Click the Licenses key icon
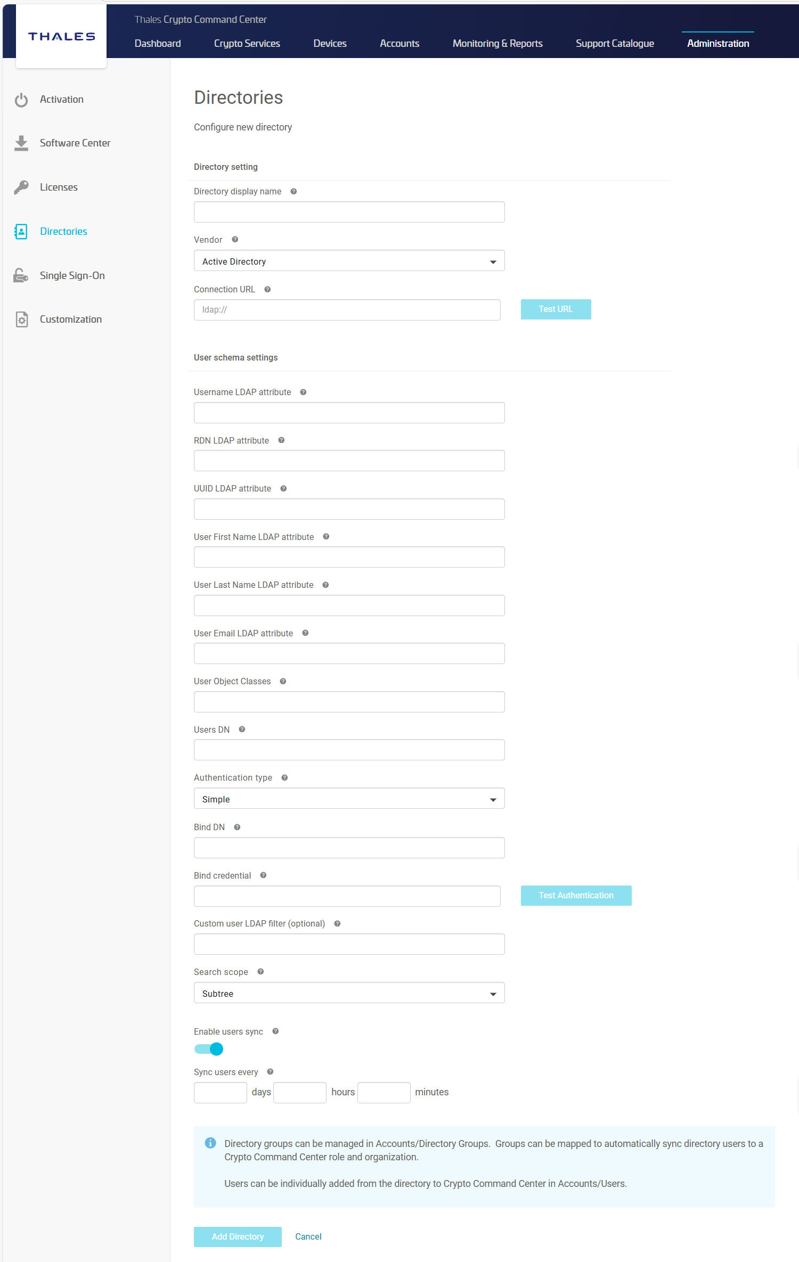This screenshot has height=1262, width=799. point(21,187)
